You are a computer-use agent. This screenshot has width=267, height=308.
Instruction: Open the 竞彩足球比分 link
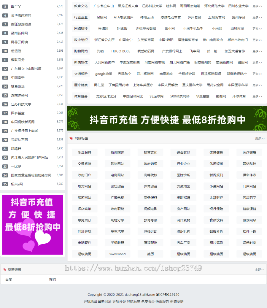(106, 96)
